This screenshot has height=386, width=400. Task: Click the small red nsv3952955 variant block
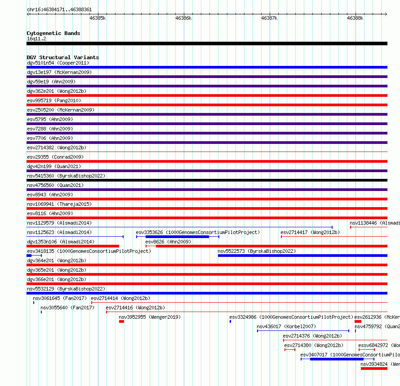(x=121, y=321)
